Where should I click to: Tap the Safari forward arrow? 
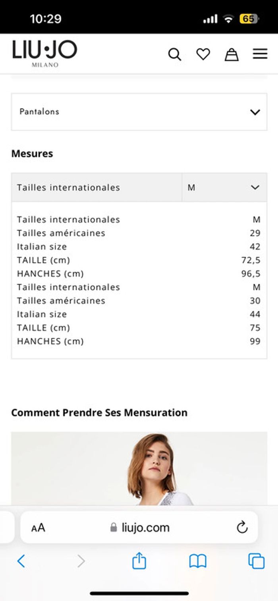tap(81, 561)
